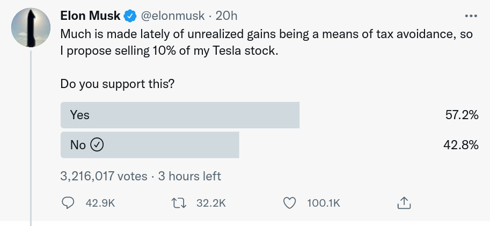Click the Elon Musk display name
Screen dimensions: 490x226
click(x=90, y=16)
